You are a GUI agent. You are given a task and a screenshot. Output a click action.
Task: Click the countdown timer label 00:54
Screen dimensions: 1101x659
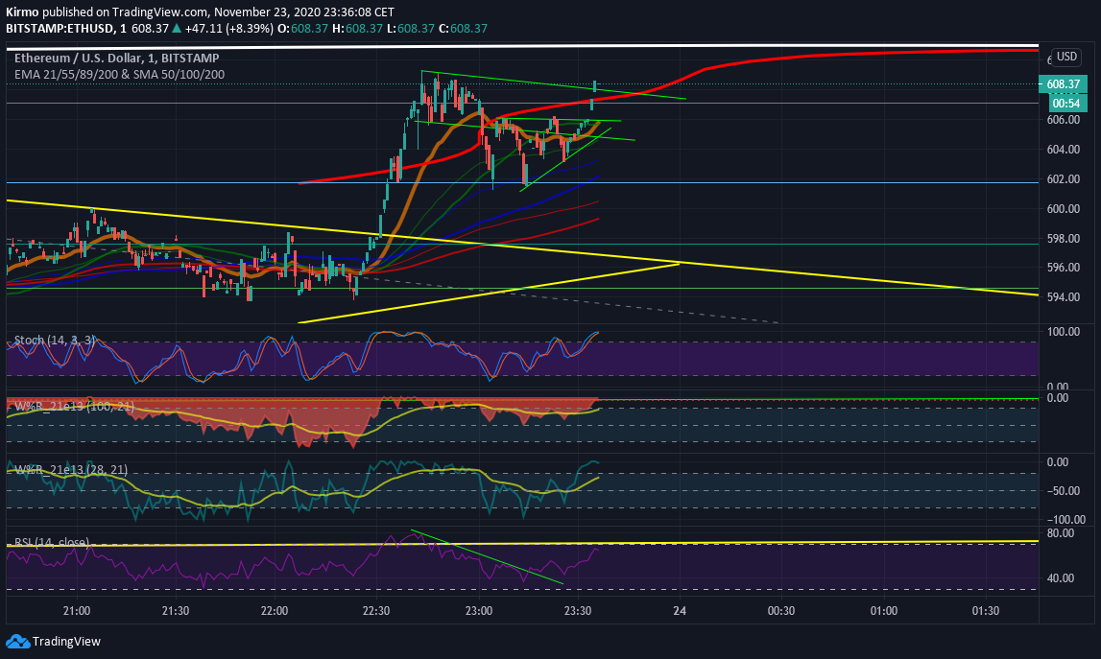coord(1065,104)
